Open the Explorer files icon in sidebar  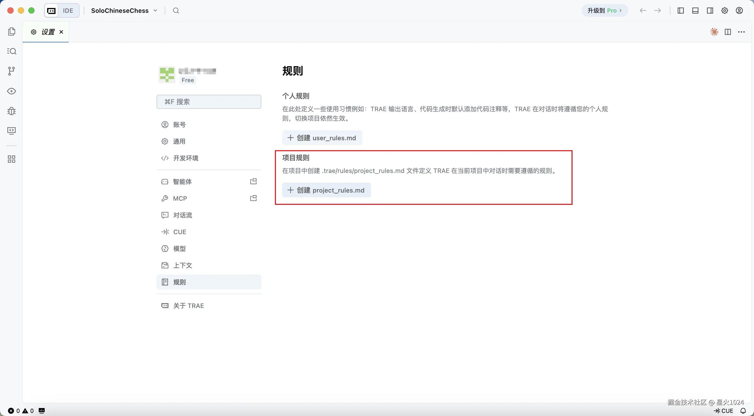click(x=12, y=32)
